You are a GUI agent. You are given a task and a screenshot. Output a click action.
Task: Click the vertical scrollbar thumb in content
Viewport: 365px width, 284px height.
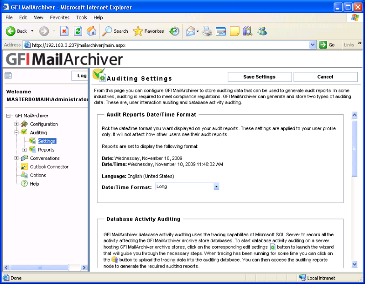(x=355, y=148)
